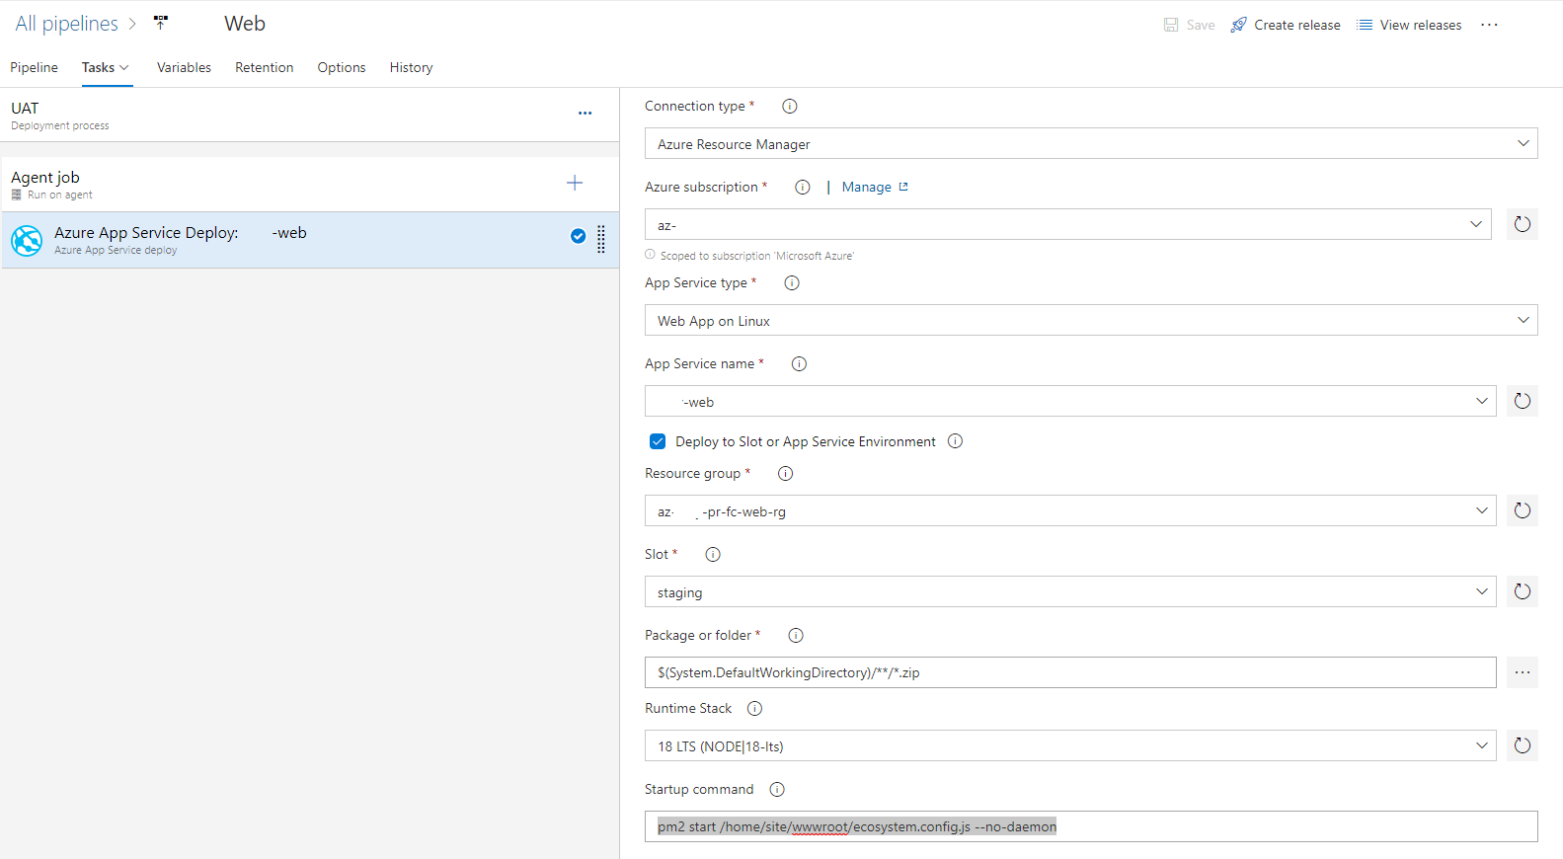The height and width of the screenshot is (859, 1563).
Task: Open the Runtime Stack dropdown
Action: [x=1070, y=745]
